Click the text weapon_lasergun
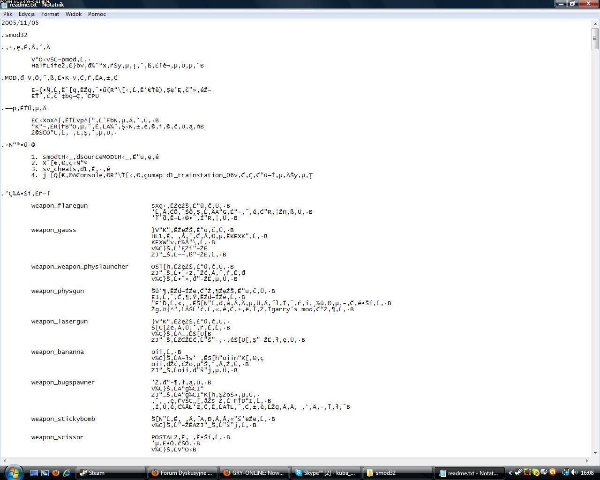Viewport: 600px width, 480px height. 60,322
